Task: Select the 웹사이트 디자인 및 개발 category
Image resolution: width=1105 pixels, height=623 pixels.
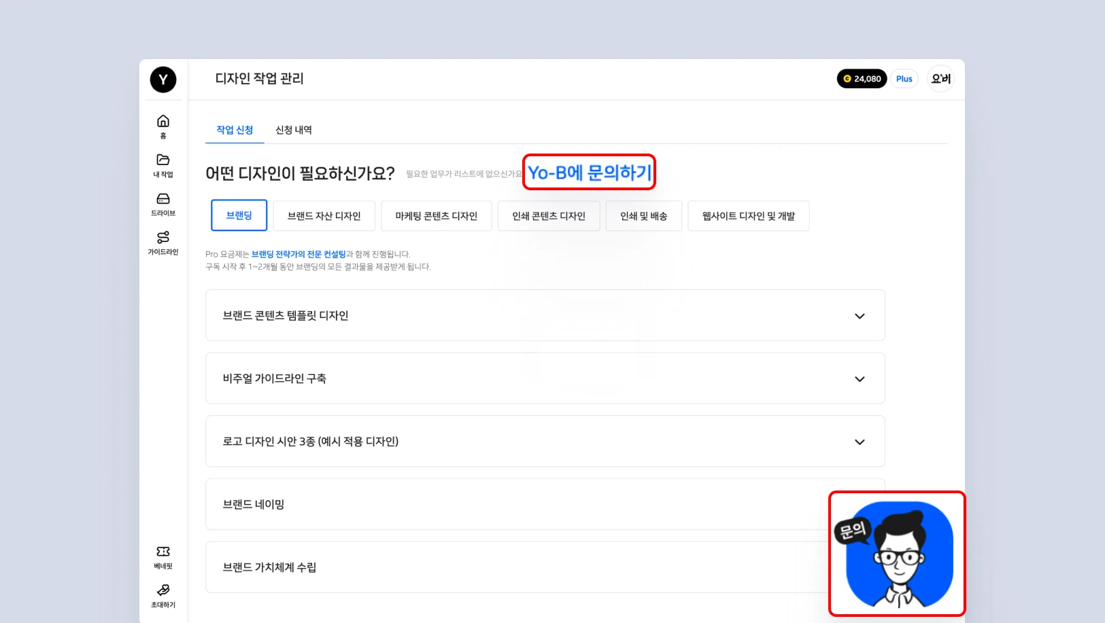Action: [749, 216]
